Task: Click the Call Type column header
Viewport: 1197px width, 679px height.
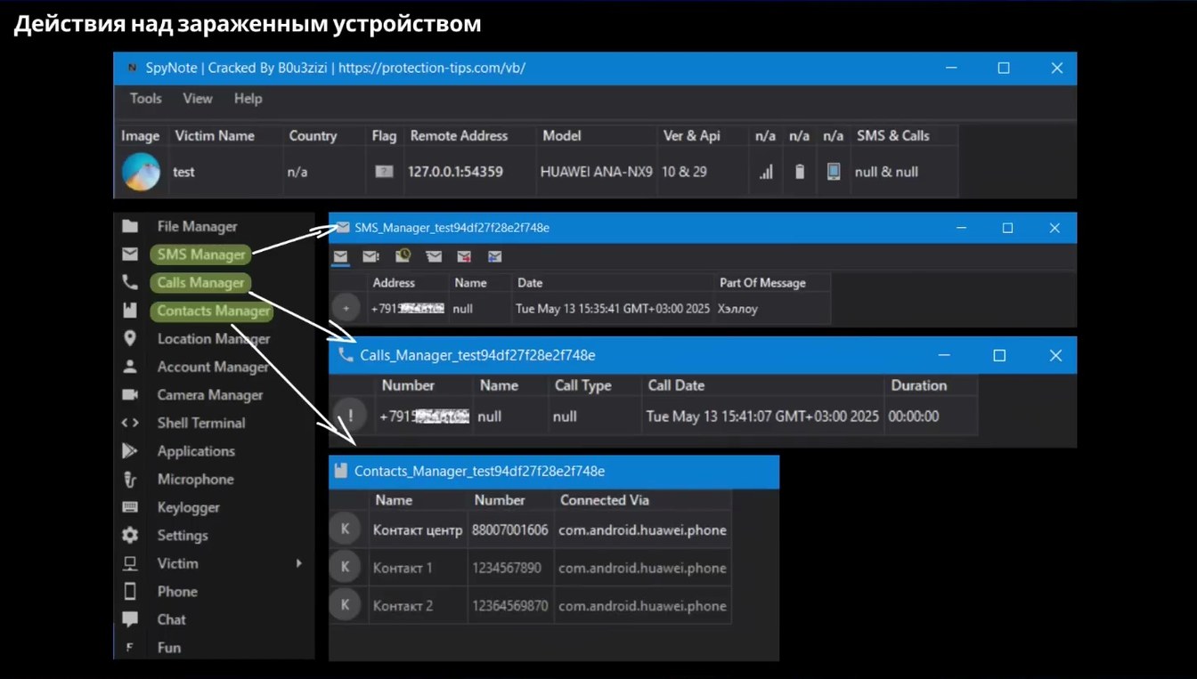Action: tap(583, 385)
